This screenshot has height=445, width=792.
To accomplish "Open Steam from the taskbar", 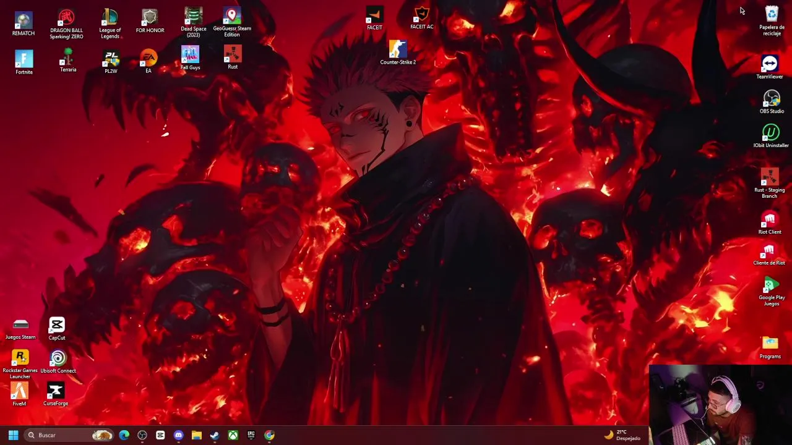I will [215, 435].
